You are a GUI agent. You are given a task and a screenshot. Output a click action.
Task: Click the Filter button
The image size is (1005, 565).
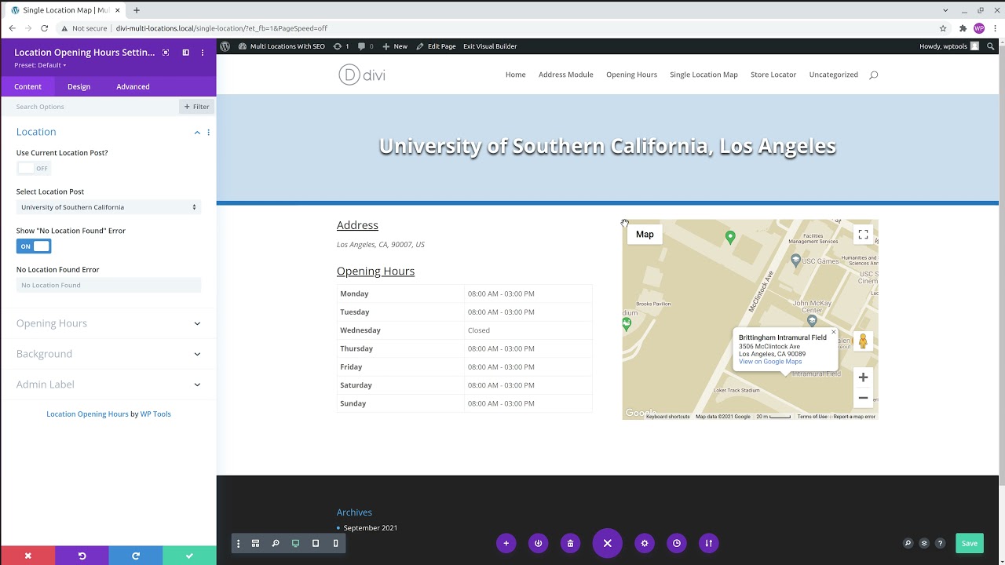pyautogui.click(x=196, y=107)
